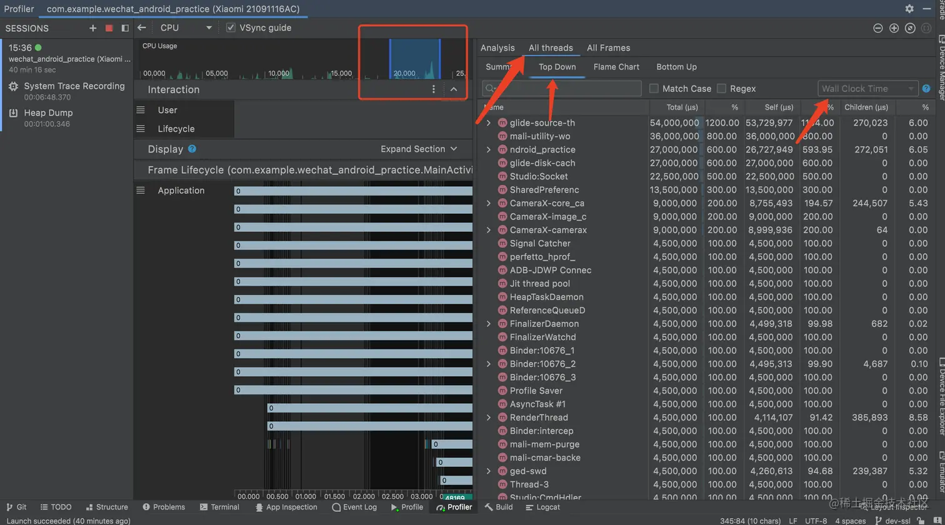Select the 15:36 active session entry
The height and width of the screenshot is (525, 945).
67,58
